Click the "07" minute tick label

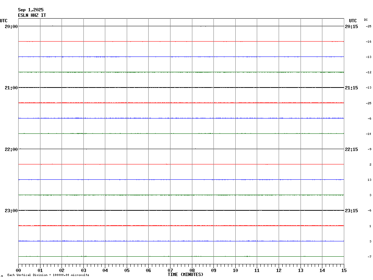(170, 270)
